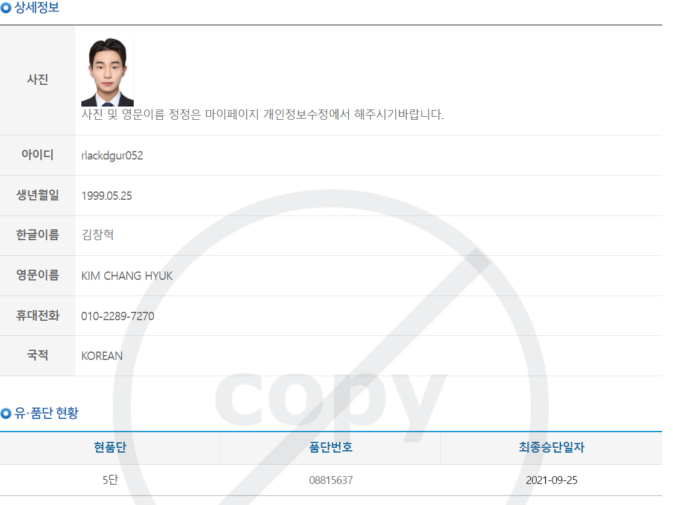Select the 상세정보 section heading
Image resolution: width=673 pixels, height=505 pixels.
tap(37, 7)
